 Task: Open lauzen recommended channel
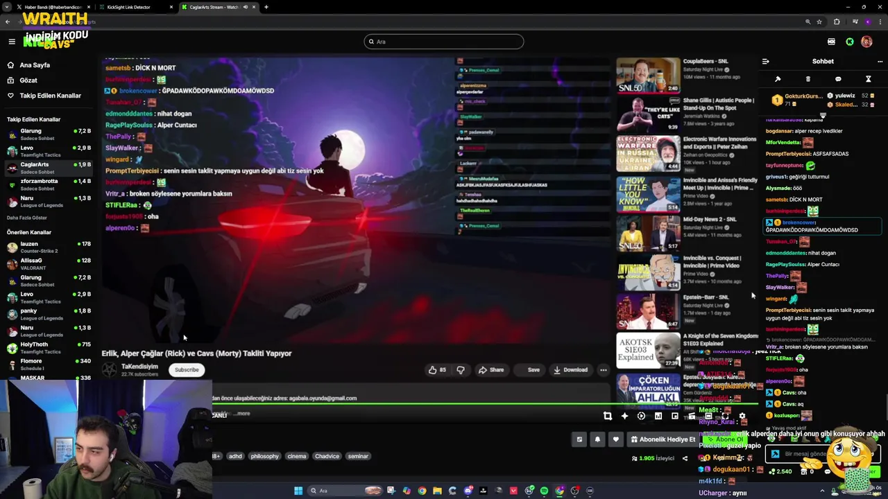click(47, 247)
